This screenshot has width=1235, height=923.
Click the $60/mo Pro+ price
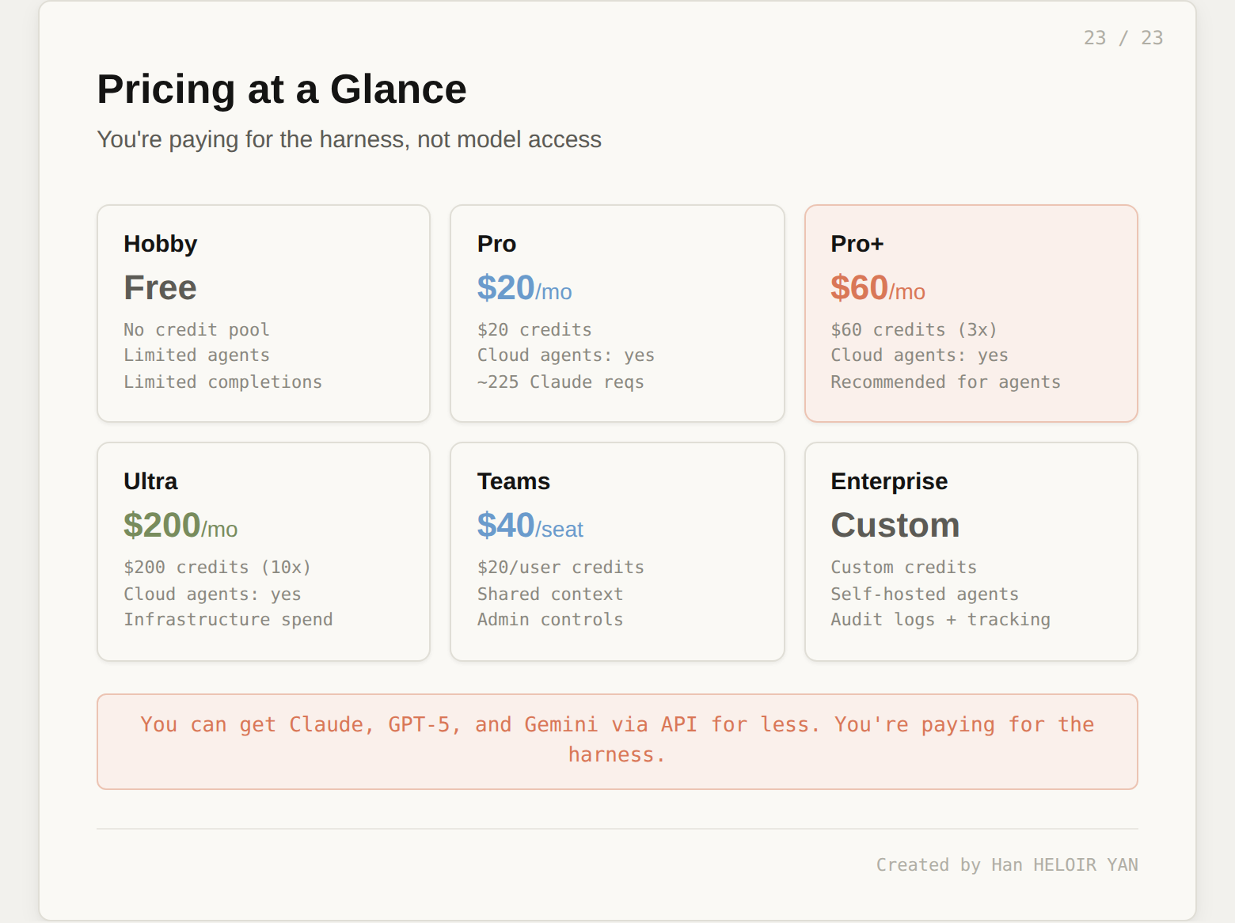(x=877, y=288)
